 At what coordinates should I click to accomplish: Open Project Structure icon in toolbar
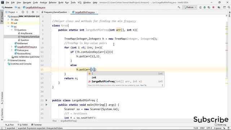[219, 7]
